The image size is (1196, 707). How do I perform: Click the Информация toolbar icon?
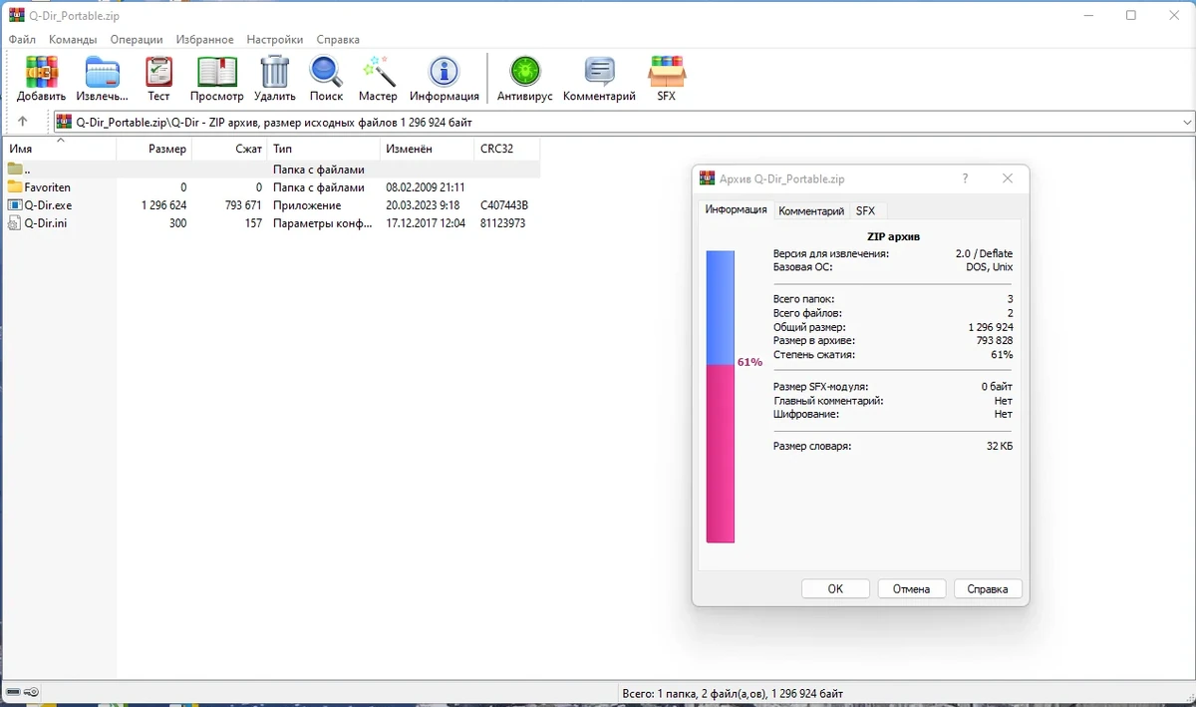coord(444,79)
